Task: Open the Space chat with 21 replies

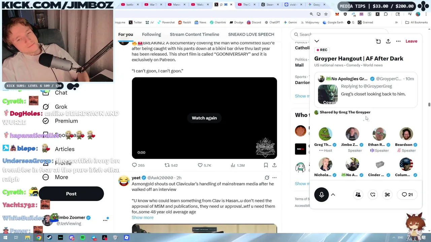Action: [x=407, y=195]
